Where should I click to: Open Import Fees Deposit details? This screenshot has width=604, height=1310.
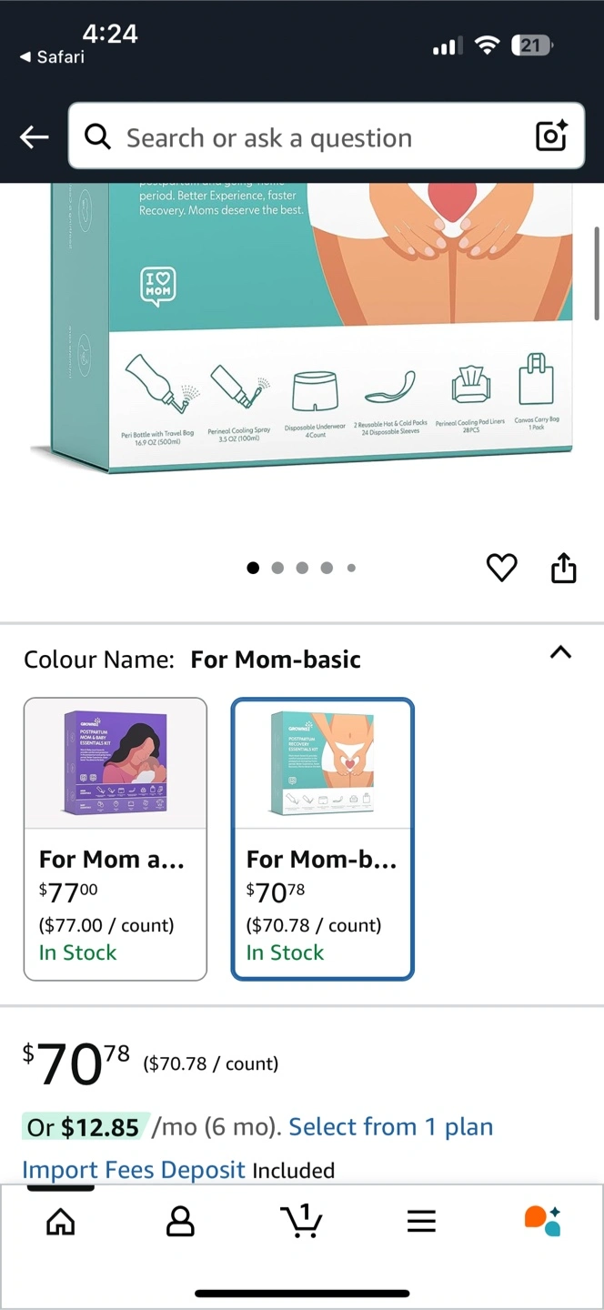tap(134, 1170)
